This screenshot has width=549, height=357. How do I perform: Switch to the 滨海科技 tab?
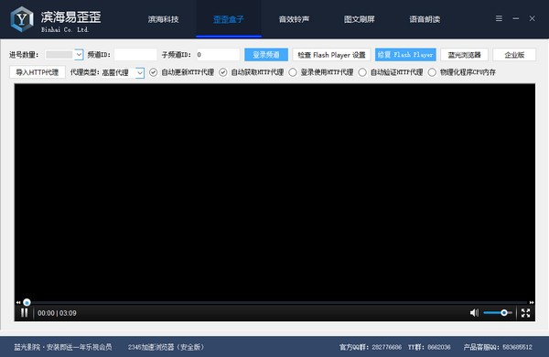pos(163,19)
